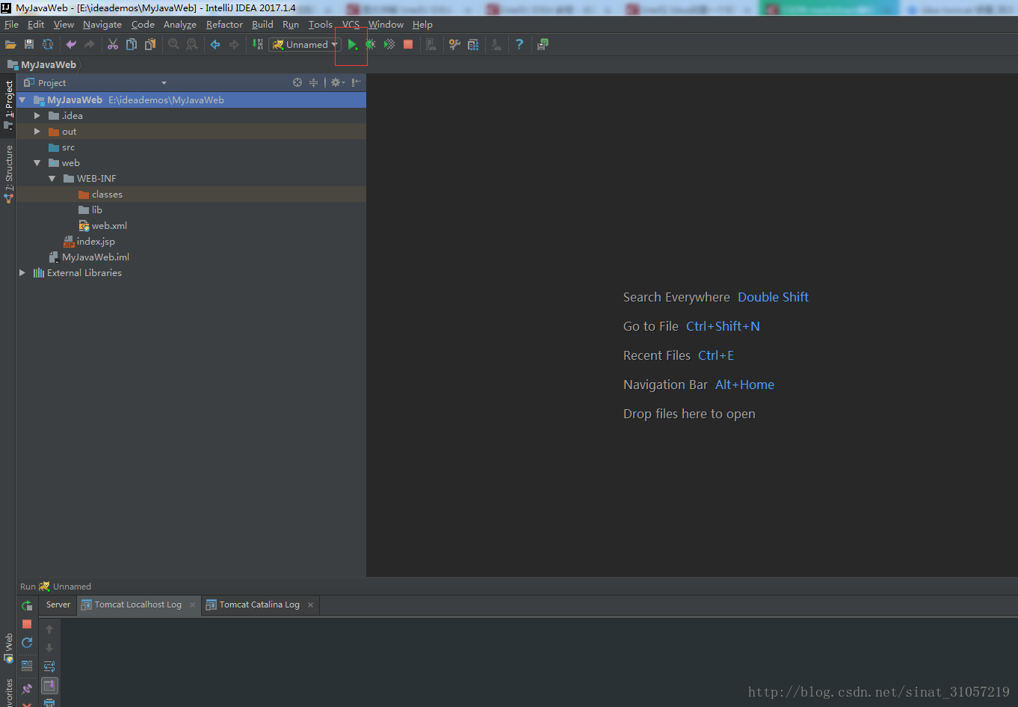The image size is (1018, 707).
Task: Open the Tools menu
Action: (321, 25)
